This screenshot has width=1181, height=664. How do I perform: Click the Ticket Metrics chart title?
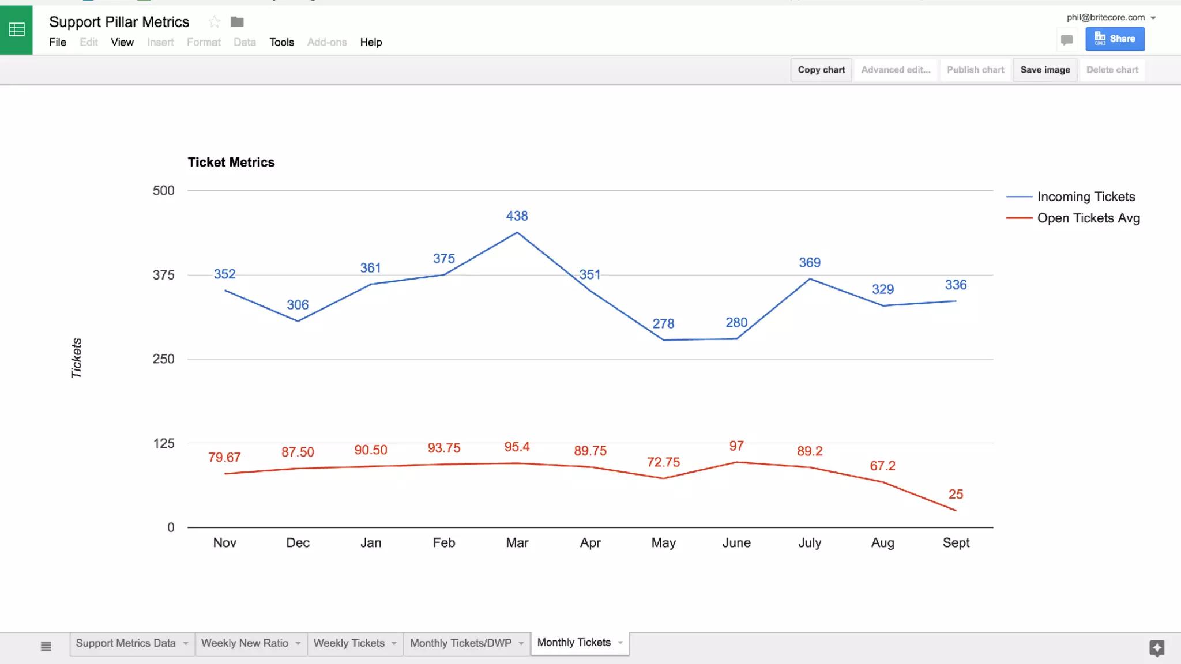(x=231, y=162)
